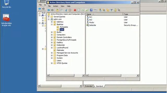
Task: Click the bs2 user icon
Action: tap(88, 20)
